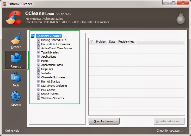Toggle MUI Cache checkbox

(x=38, y=90)
